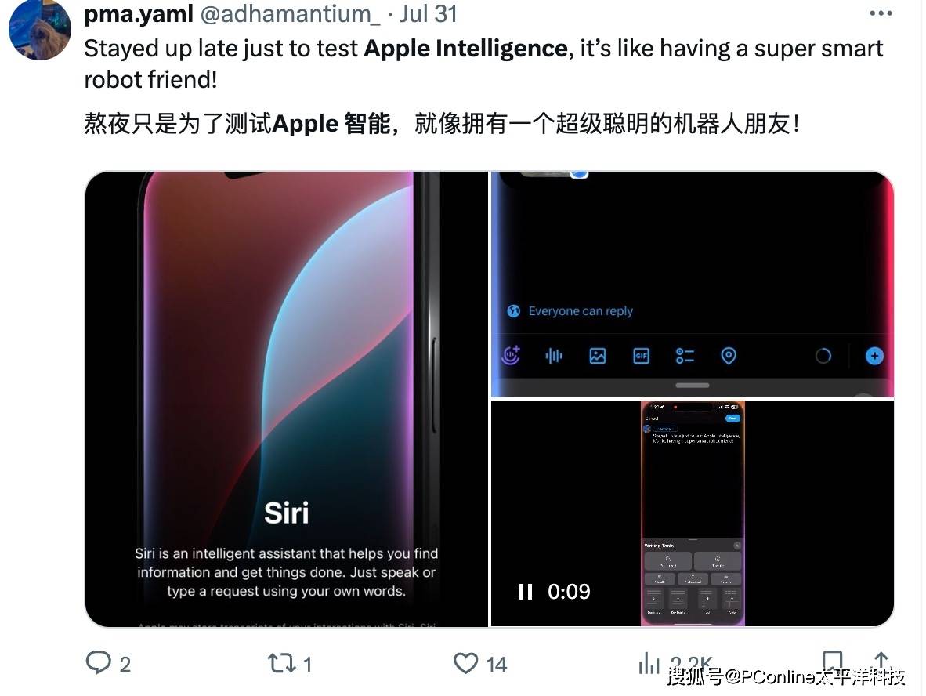
Task: Choose the GIF icon in composer
Action: [641, 356]
